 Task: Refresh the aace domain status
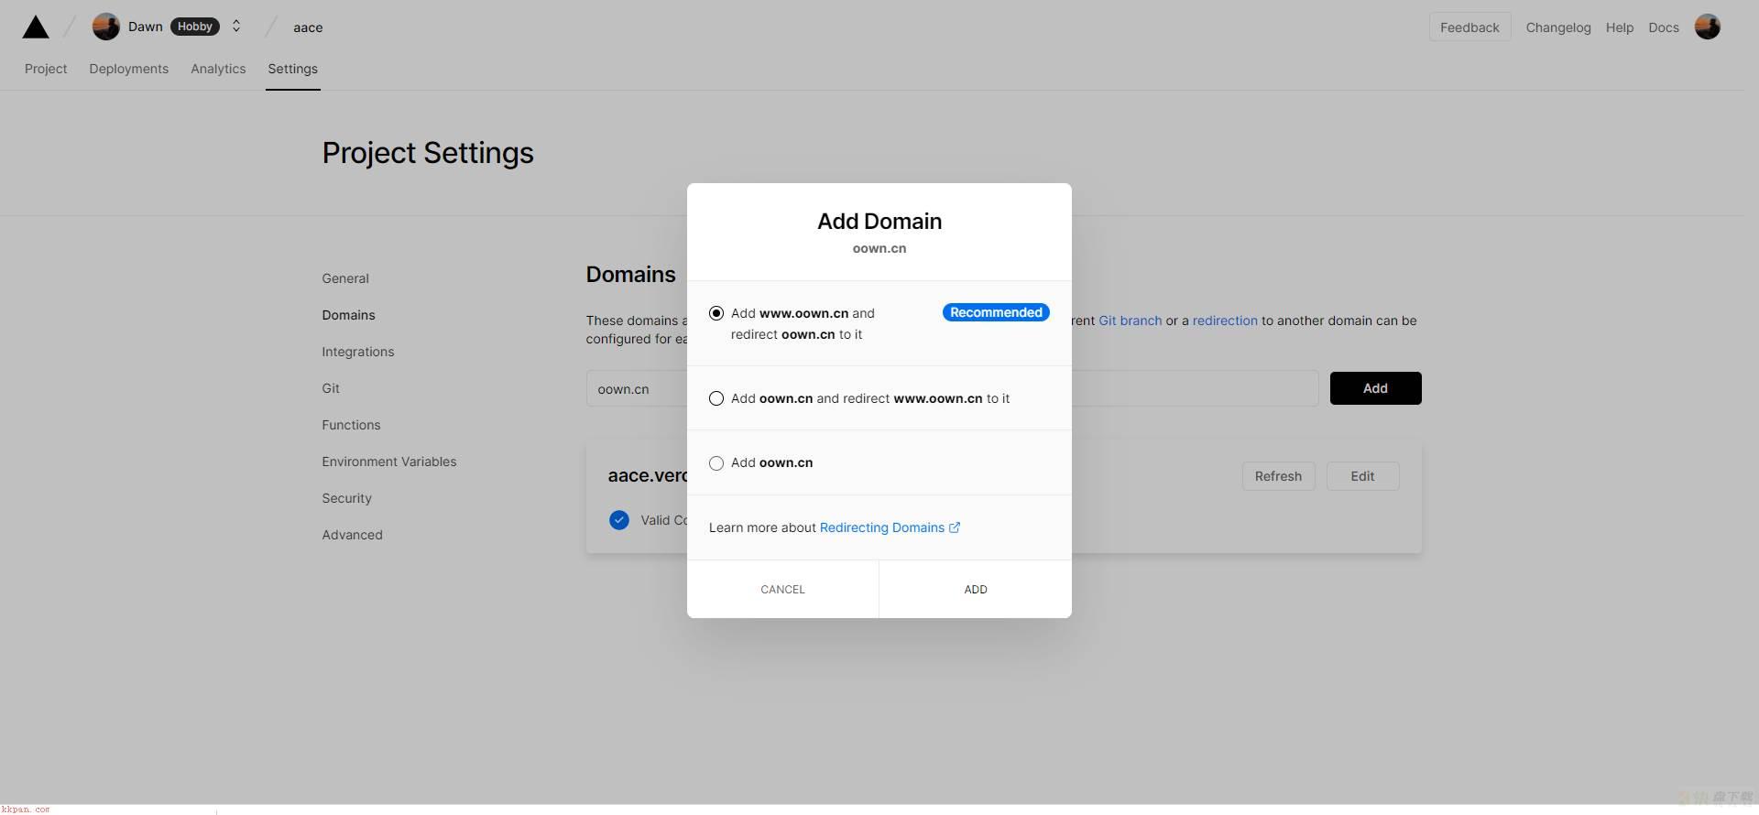(1278, 476)
